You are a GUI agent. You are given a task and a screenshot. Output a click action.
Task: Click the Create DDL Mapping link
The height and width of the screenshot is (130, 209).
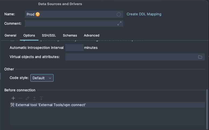144,14
